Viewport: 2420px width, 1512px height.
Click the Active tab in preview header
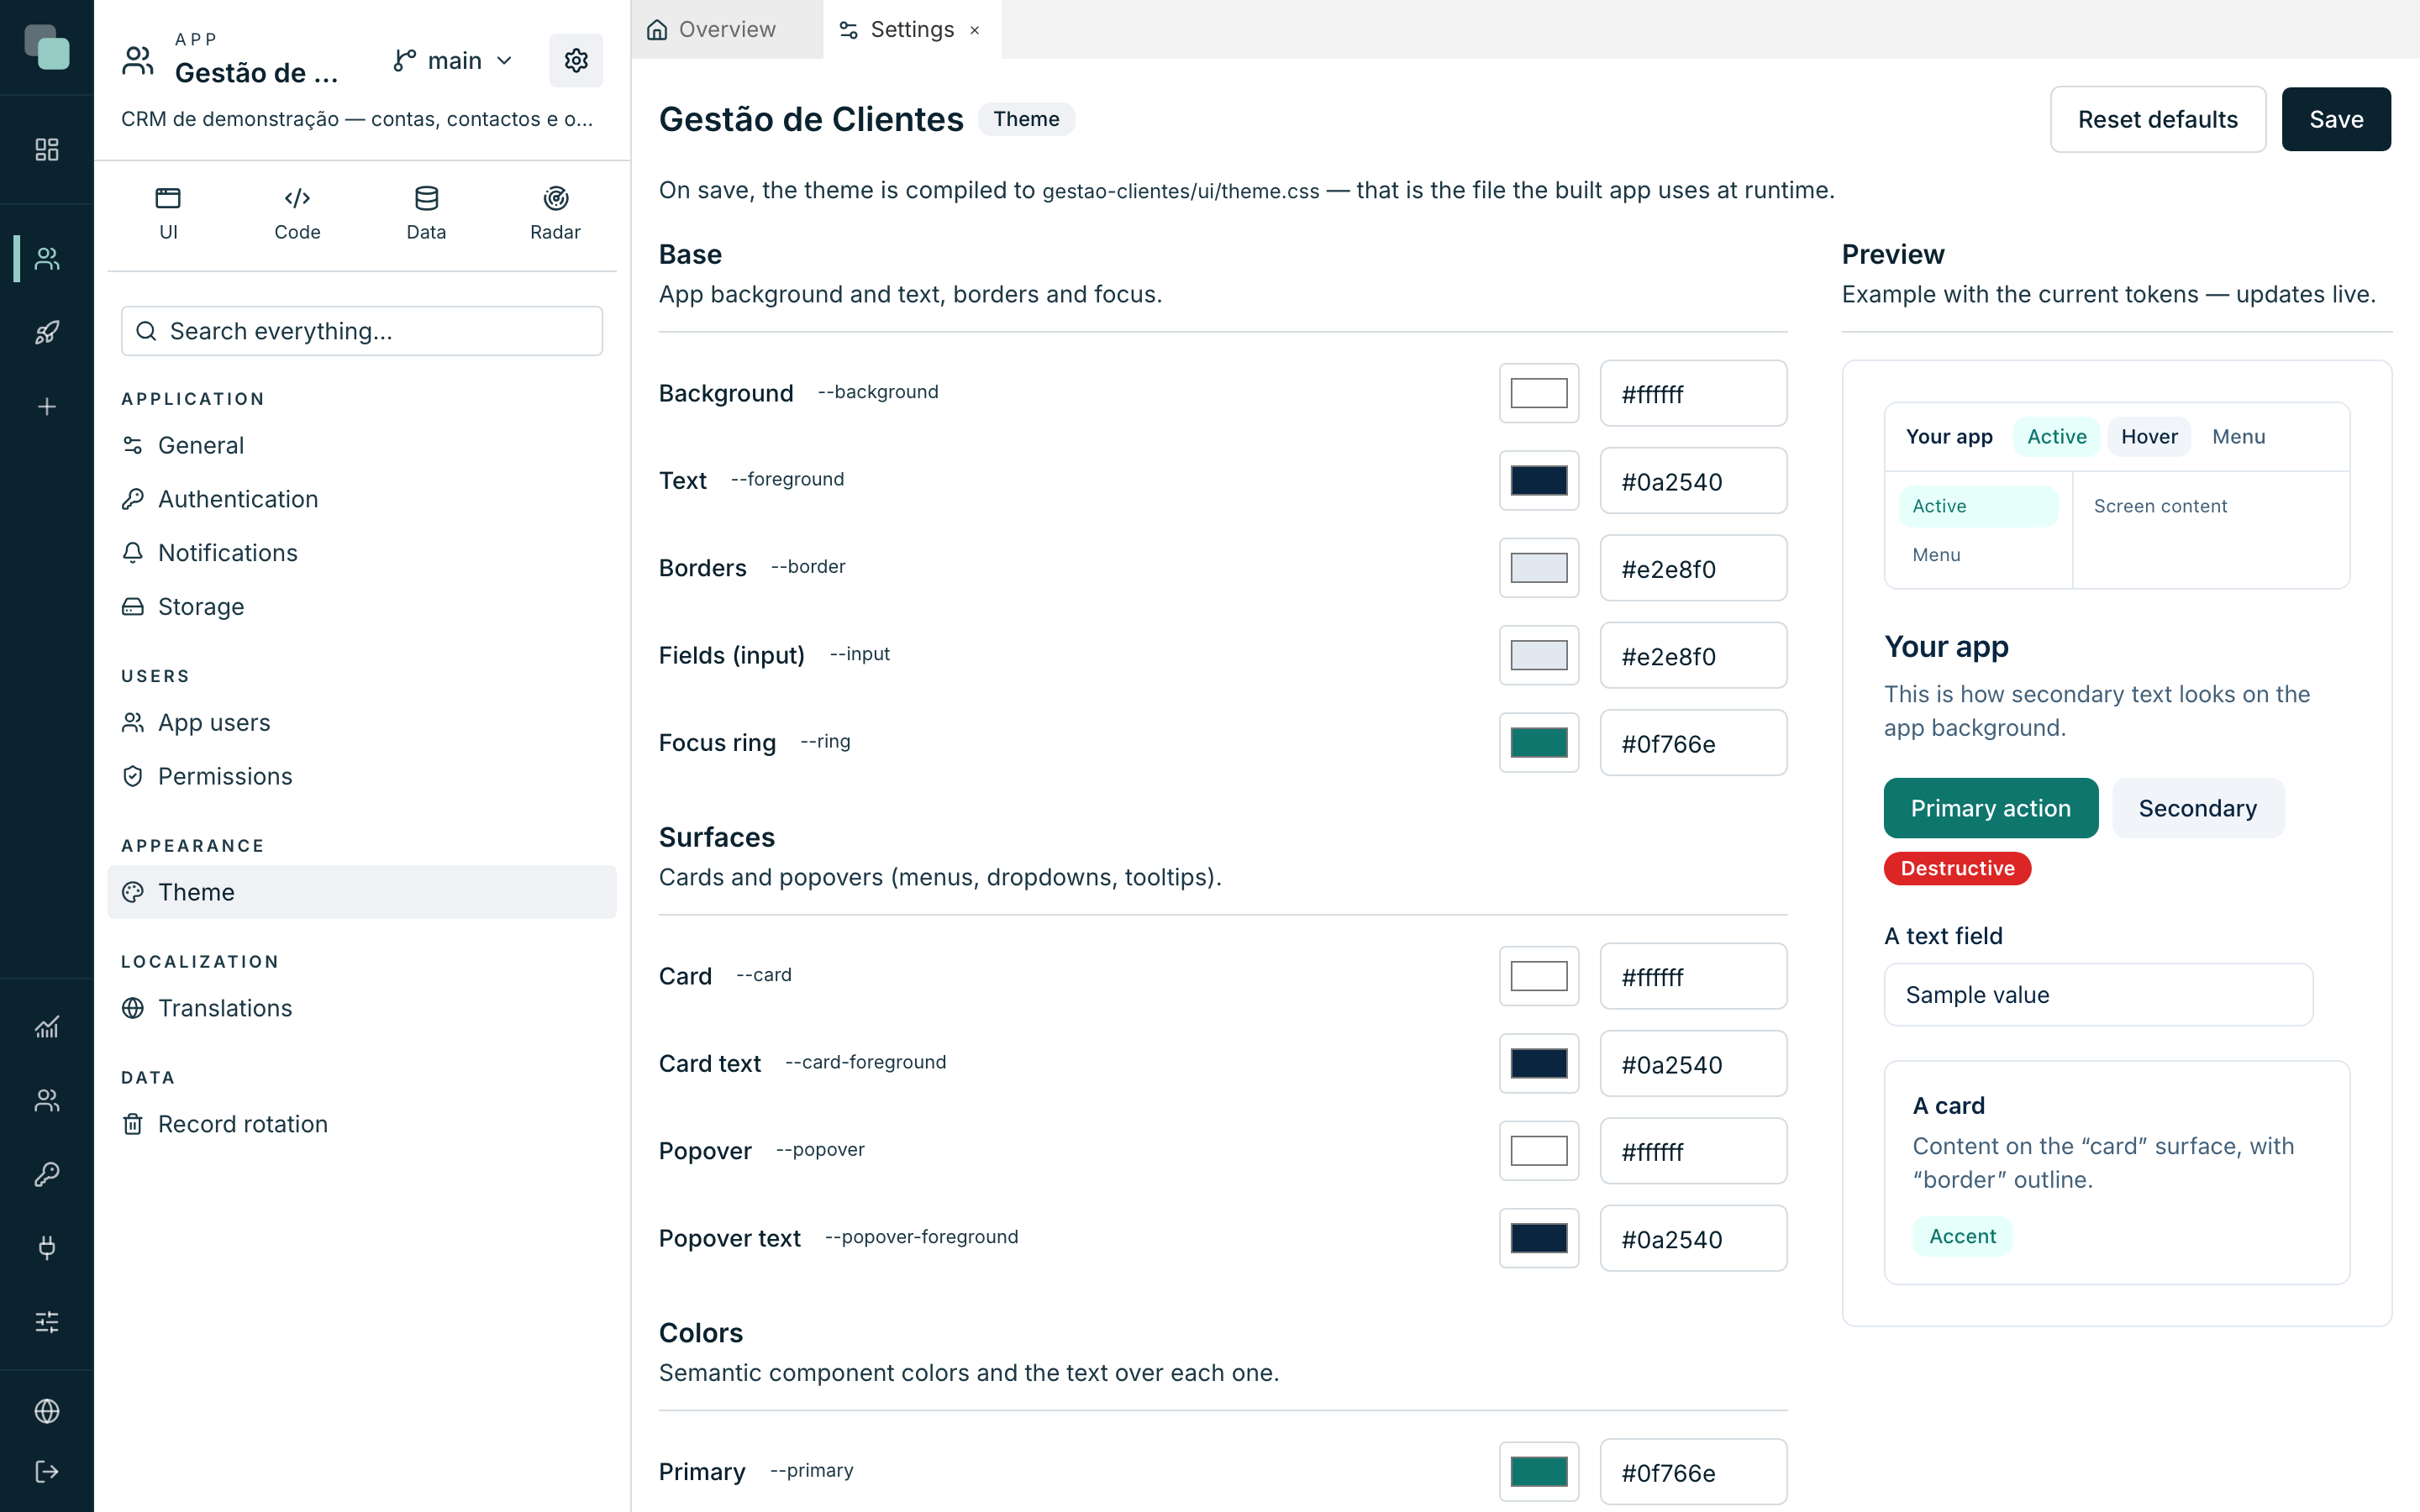coord(2056,437)
